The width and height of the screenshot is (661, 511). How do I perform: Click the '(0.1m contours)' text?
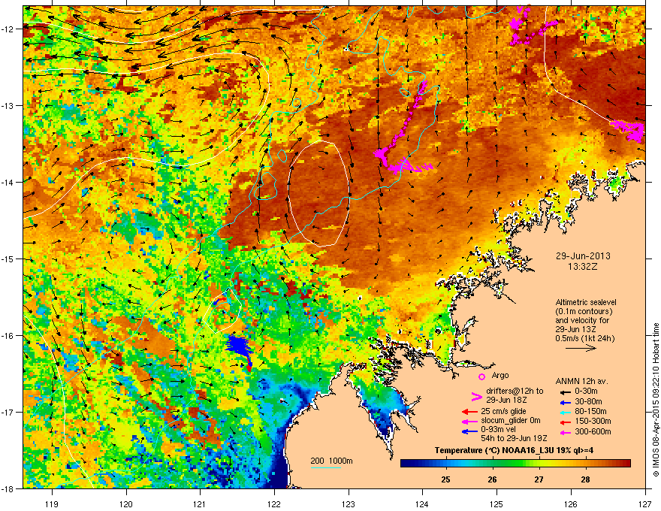coord(584,312)
